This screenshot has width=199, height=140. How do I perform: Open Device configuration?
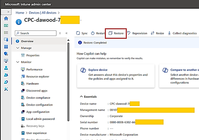coord(39,105)
